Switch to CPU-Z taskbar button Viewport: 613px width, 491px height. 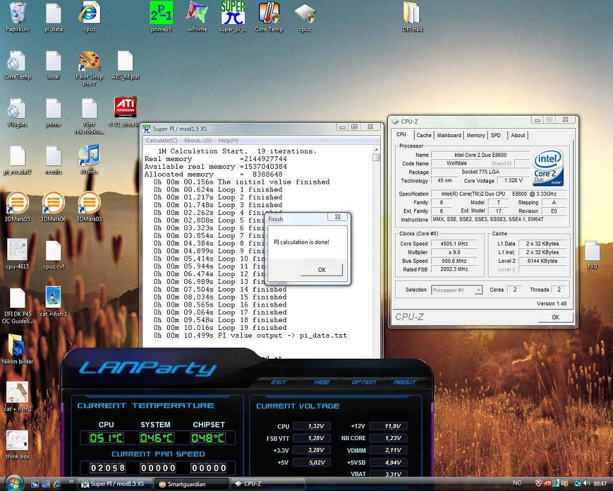tap(268, 484)
